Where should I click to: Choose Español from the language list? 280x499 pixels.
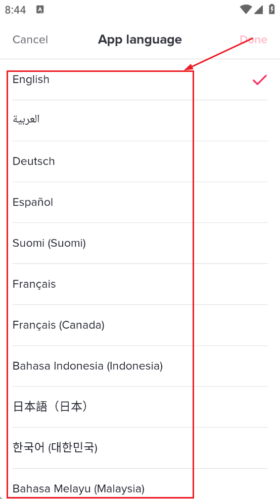click(140, 202)
